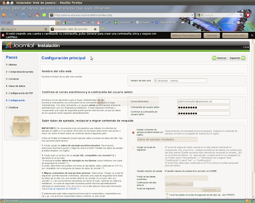Select the Cargar un script de migración radio button
Screen dimensions: 255x203
coord(133,148)
